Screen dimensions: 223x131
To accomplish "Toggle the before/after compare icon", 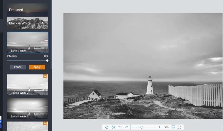I will coord(113,127).
